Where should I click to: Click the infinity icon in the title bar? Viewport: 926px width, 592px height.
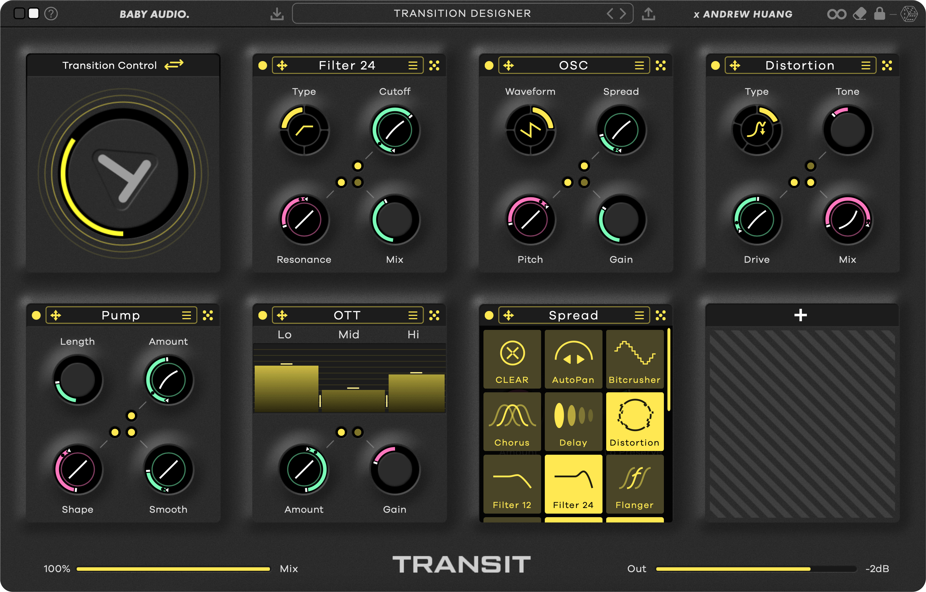pos(837,14)
